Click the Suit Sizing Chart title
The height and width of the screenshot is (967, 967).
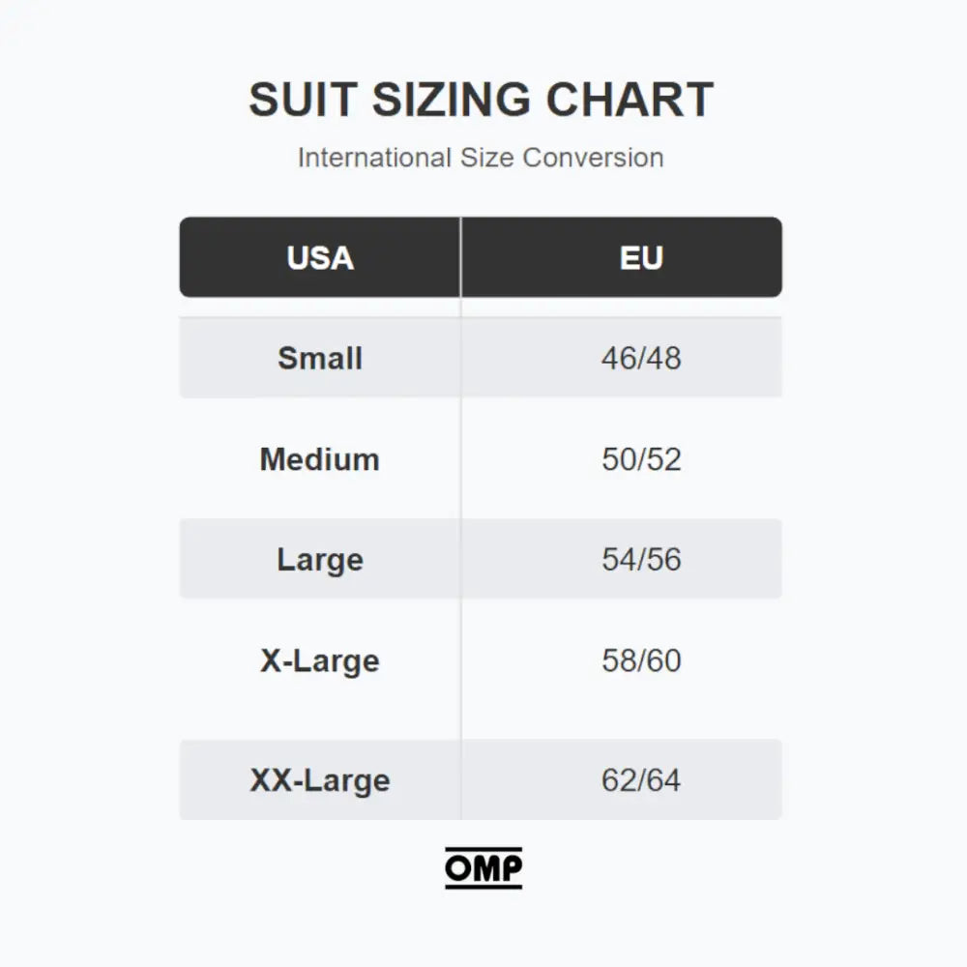pos(481,100)
